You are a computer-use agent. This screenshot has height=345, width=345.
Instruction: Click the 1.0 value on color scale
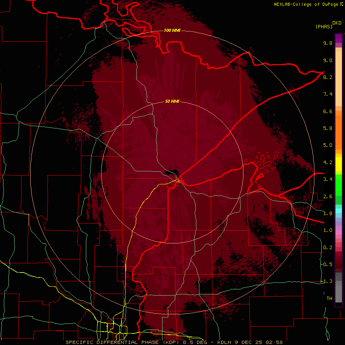click(328, 230)
